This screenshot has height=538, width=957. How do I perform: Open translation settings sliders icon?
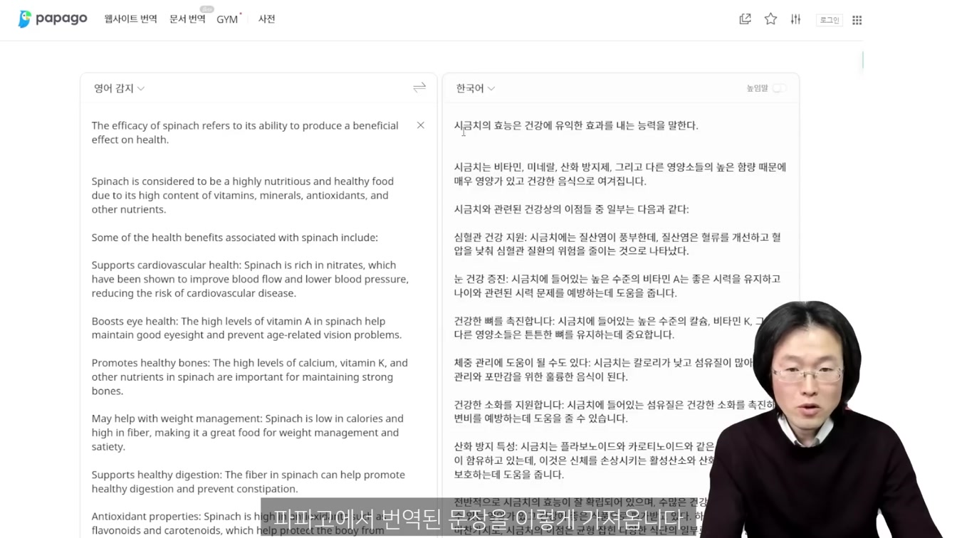795,19
